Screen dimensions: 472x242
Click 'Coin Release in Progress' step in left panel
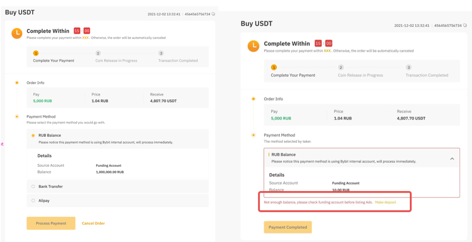click(x=116, y=61)
